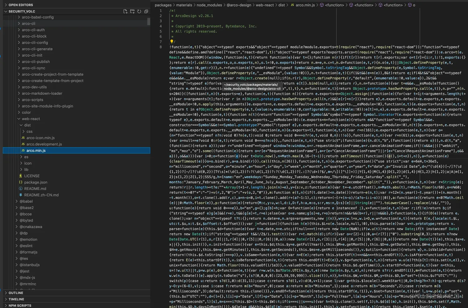Click the 'Copyright 2019-present' comment line
The width and height of the screenshot is (468, 308).
[214, 26]
